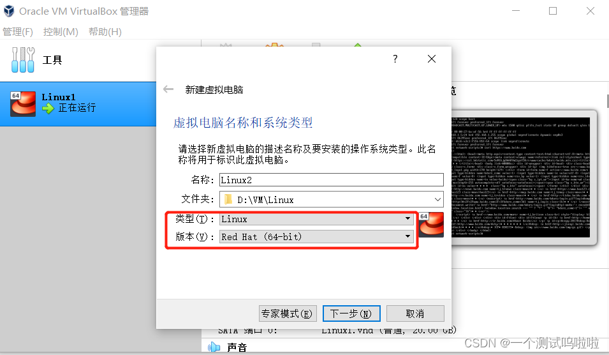
Task: Click the folder icon in 文件夹 field
Action: [228, 199]
